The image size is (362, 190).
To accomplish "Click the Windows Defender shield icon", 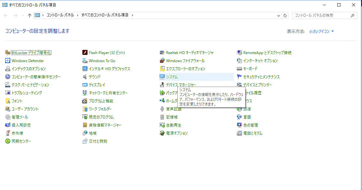I will pos(8,61).
